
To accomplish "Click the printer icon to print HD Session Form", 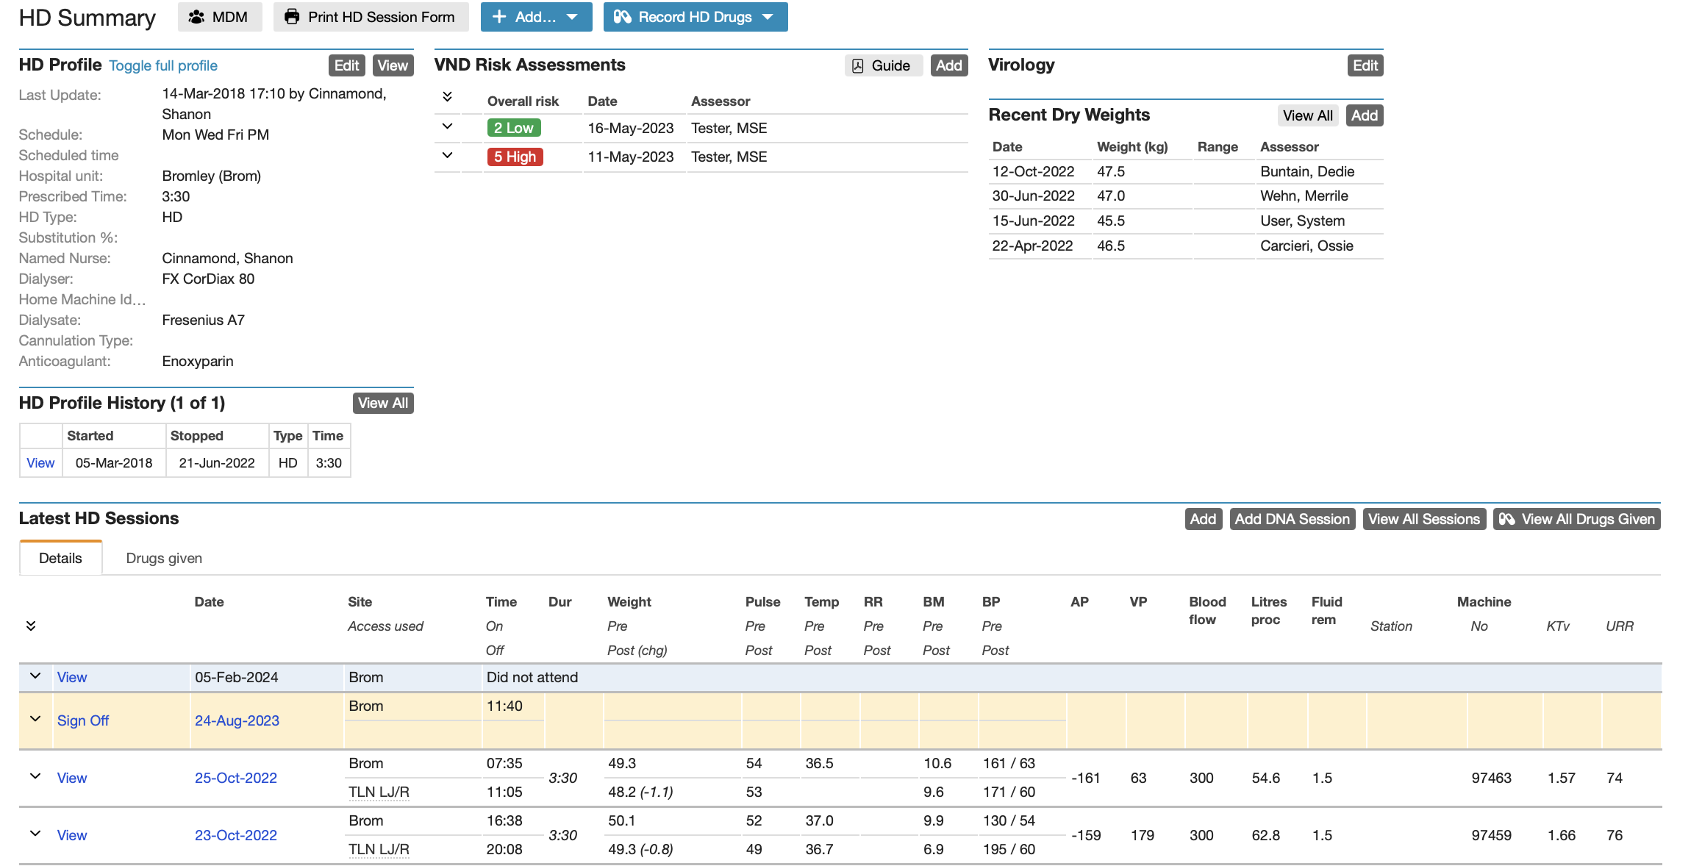I will coord(293,16).
